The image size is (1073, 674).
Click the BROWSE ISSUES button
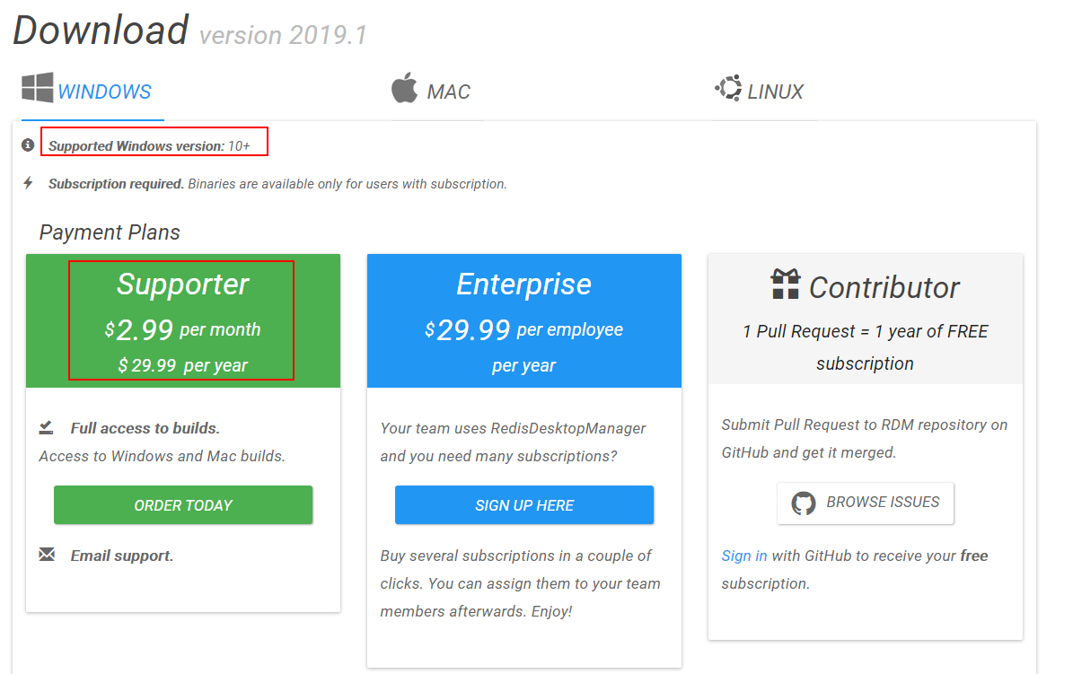pos(865,503)
